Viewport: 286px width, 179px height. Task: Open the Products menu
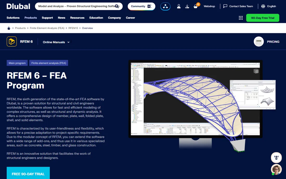click(31, 18)
